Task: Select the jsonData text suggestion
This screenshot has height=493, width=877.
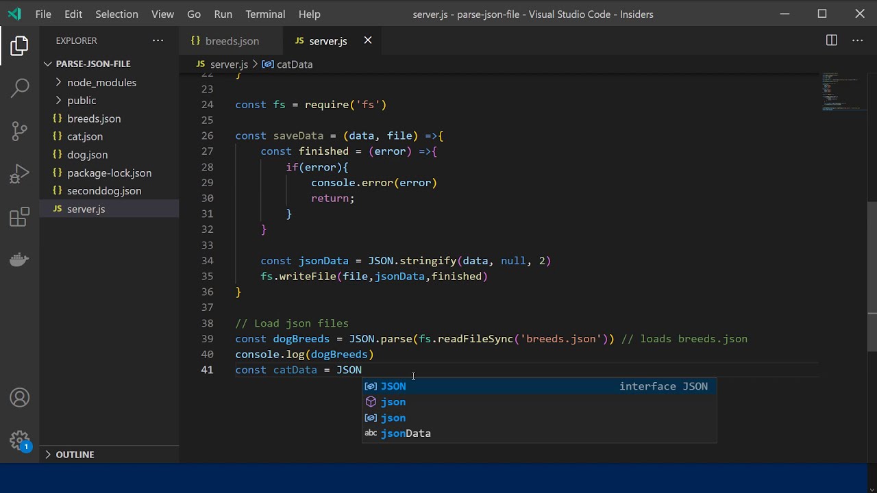Action: click(x=539, y=433)
